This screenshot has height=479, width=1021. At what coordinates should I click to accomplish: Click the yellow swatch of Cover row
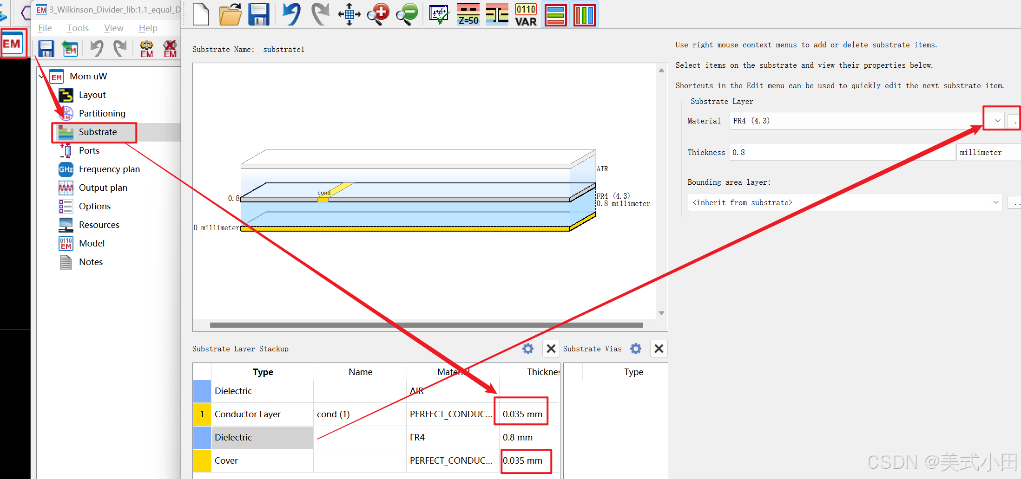coord(202,460)
